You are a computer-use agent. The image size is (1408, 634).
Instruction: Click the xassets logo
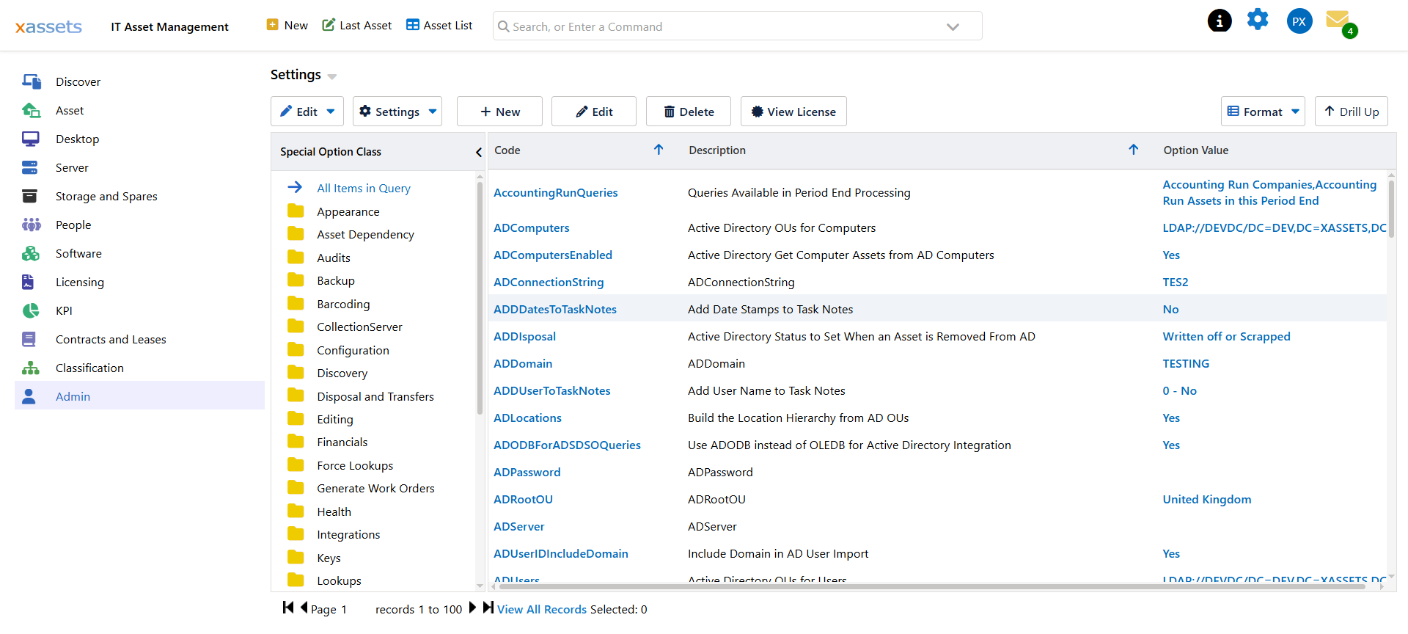48,26
